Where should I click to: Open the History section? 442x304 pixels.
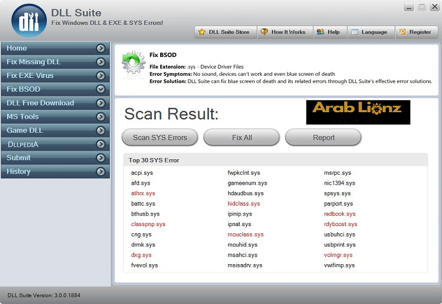55,172
